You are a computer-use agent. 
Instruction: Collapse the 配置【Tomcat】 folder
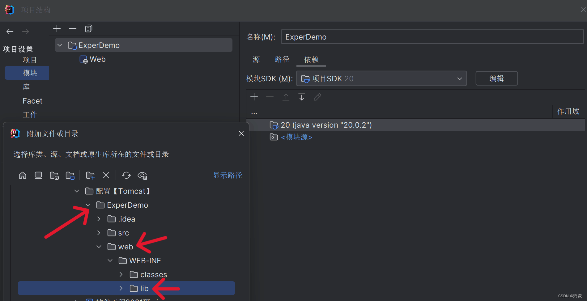pos(77,191)
